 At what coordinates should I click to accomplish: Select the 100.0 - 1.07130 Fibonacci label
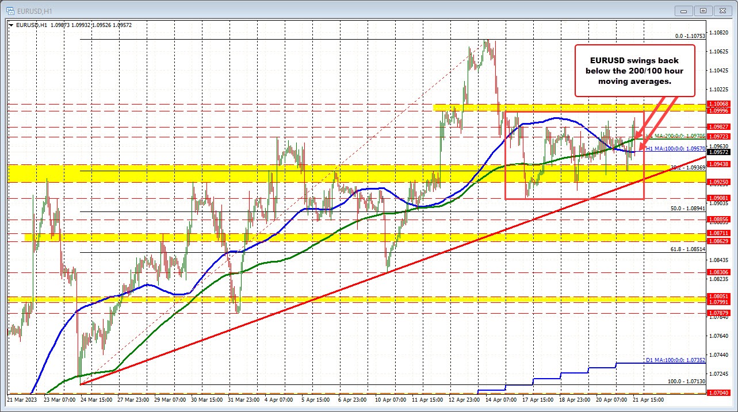(x=688, y=381)
